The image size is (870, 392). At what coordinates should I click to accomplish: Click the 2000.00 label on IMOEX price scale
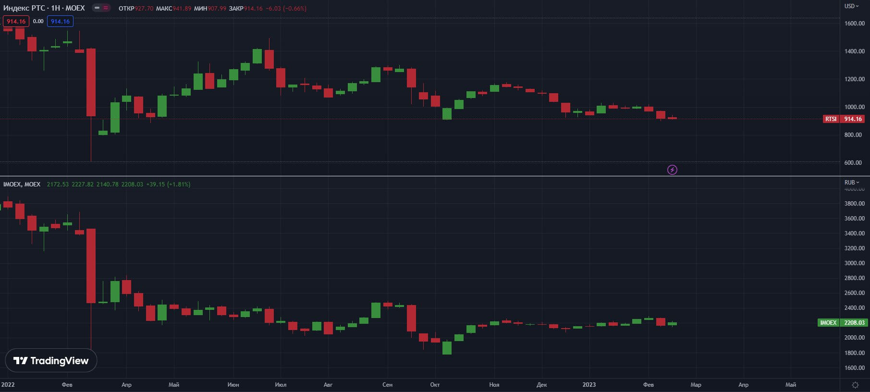(x=854, y=337)
